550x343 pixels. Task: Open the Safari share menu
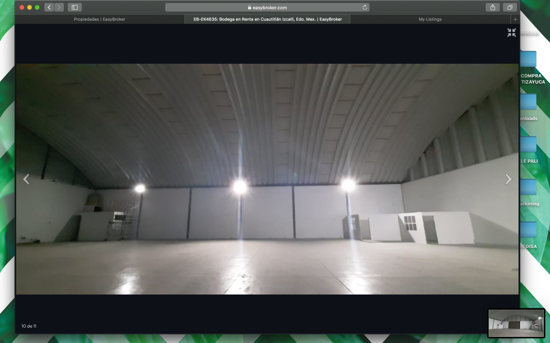pos(493,7)
